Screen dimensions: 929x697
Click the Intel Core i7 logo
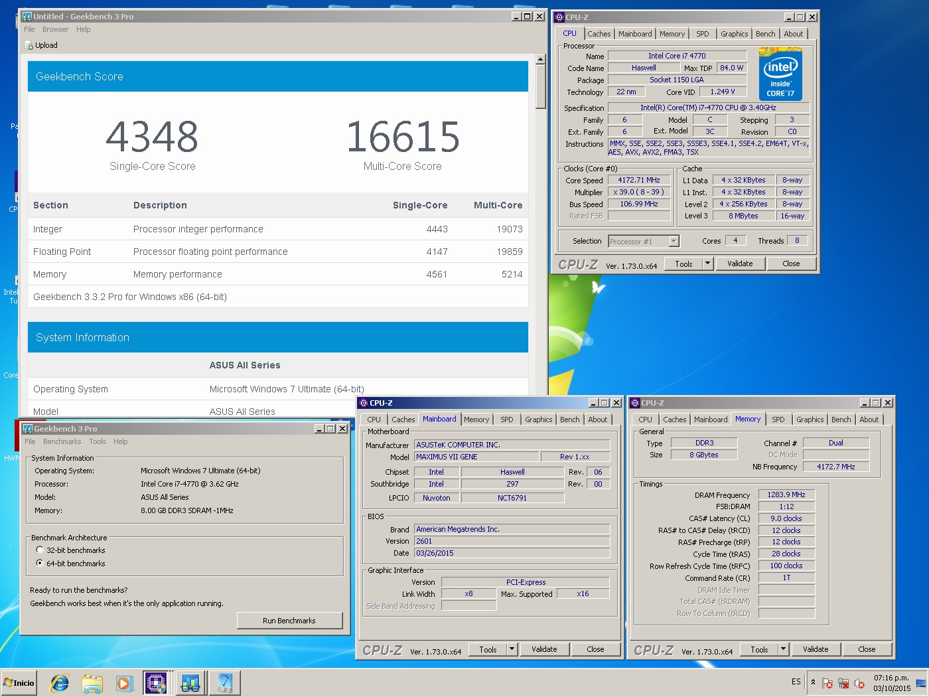click(780, 74)
